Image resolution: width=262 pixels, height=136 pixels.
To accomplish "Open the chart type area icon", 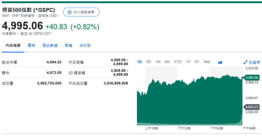I will click(220, 62).
